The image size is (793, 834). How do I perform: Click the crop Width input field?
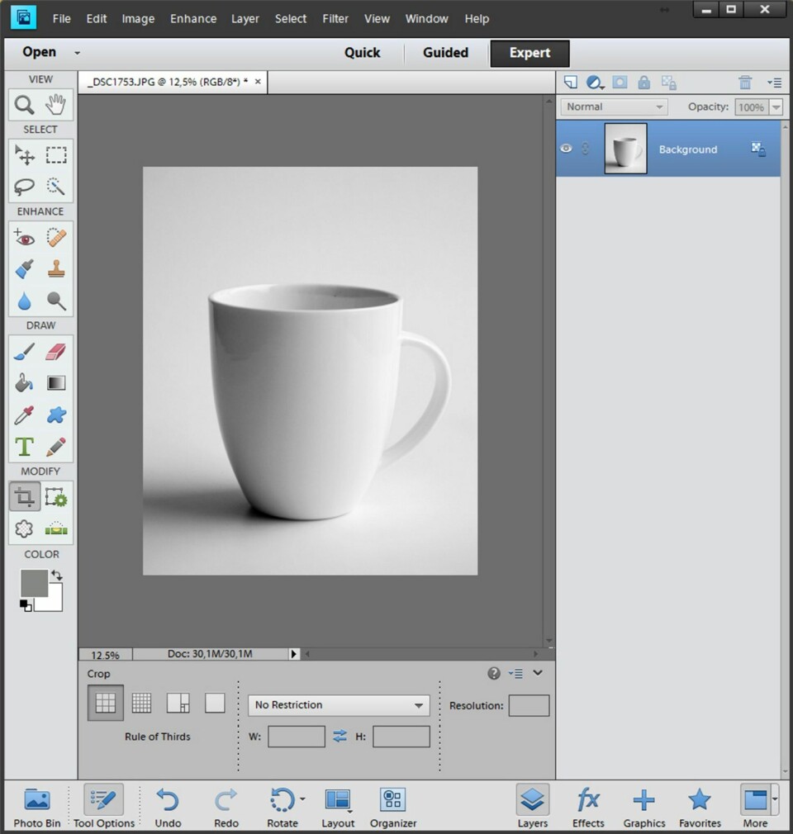click(x=296, y=737)
